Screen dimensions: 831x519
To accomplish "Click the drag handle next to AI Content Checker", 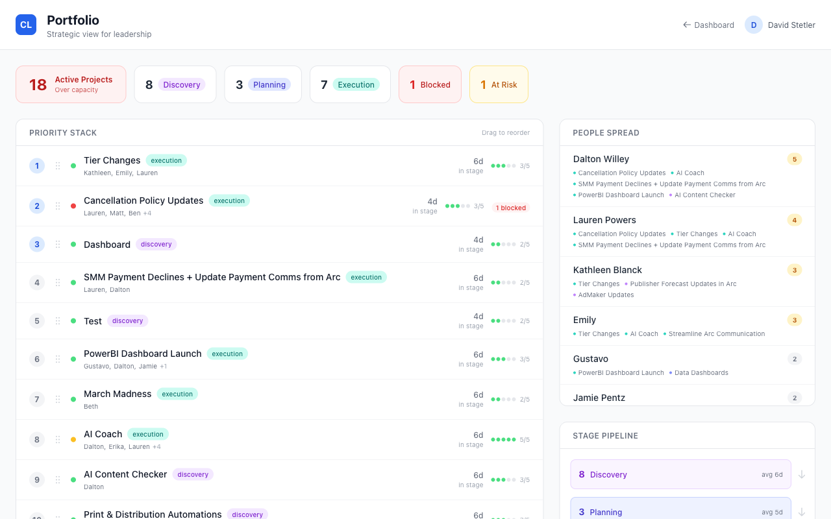I will (57, 479).
